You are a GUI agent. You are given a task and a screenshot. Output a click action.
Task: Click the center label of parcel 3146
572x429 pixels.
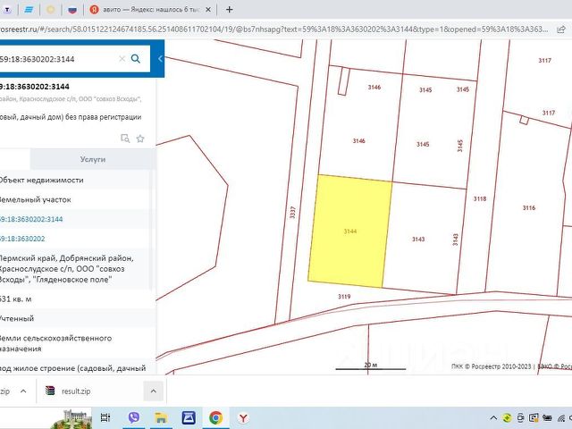pyautogui.click(x=358, y=141)
